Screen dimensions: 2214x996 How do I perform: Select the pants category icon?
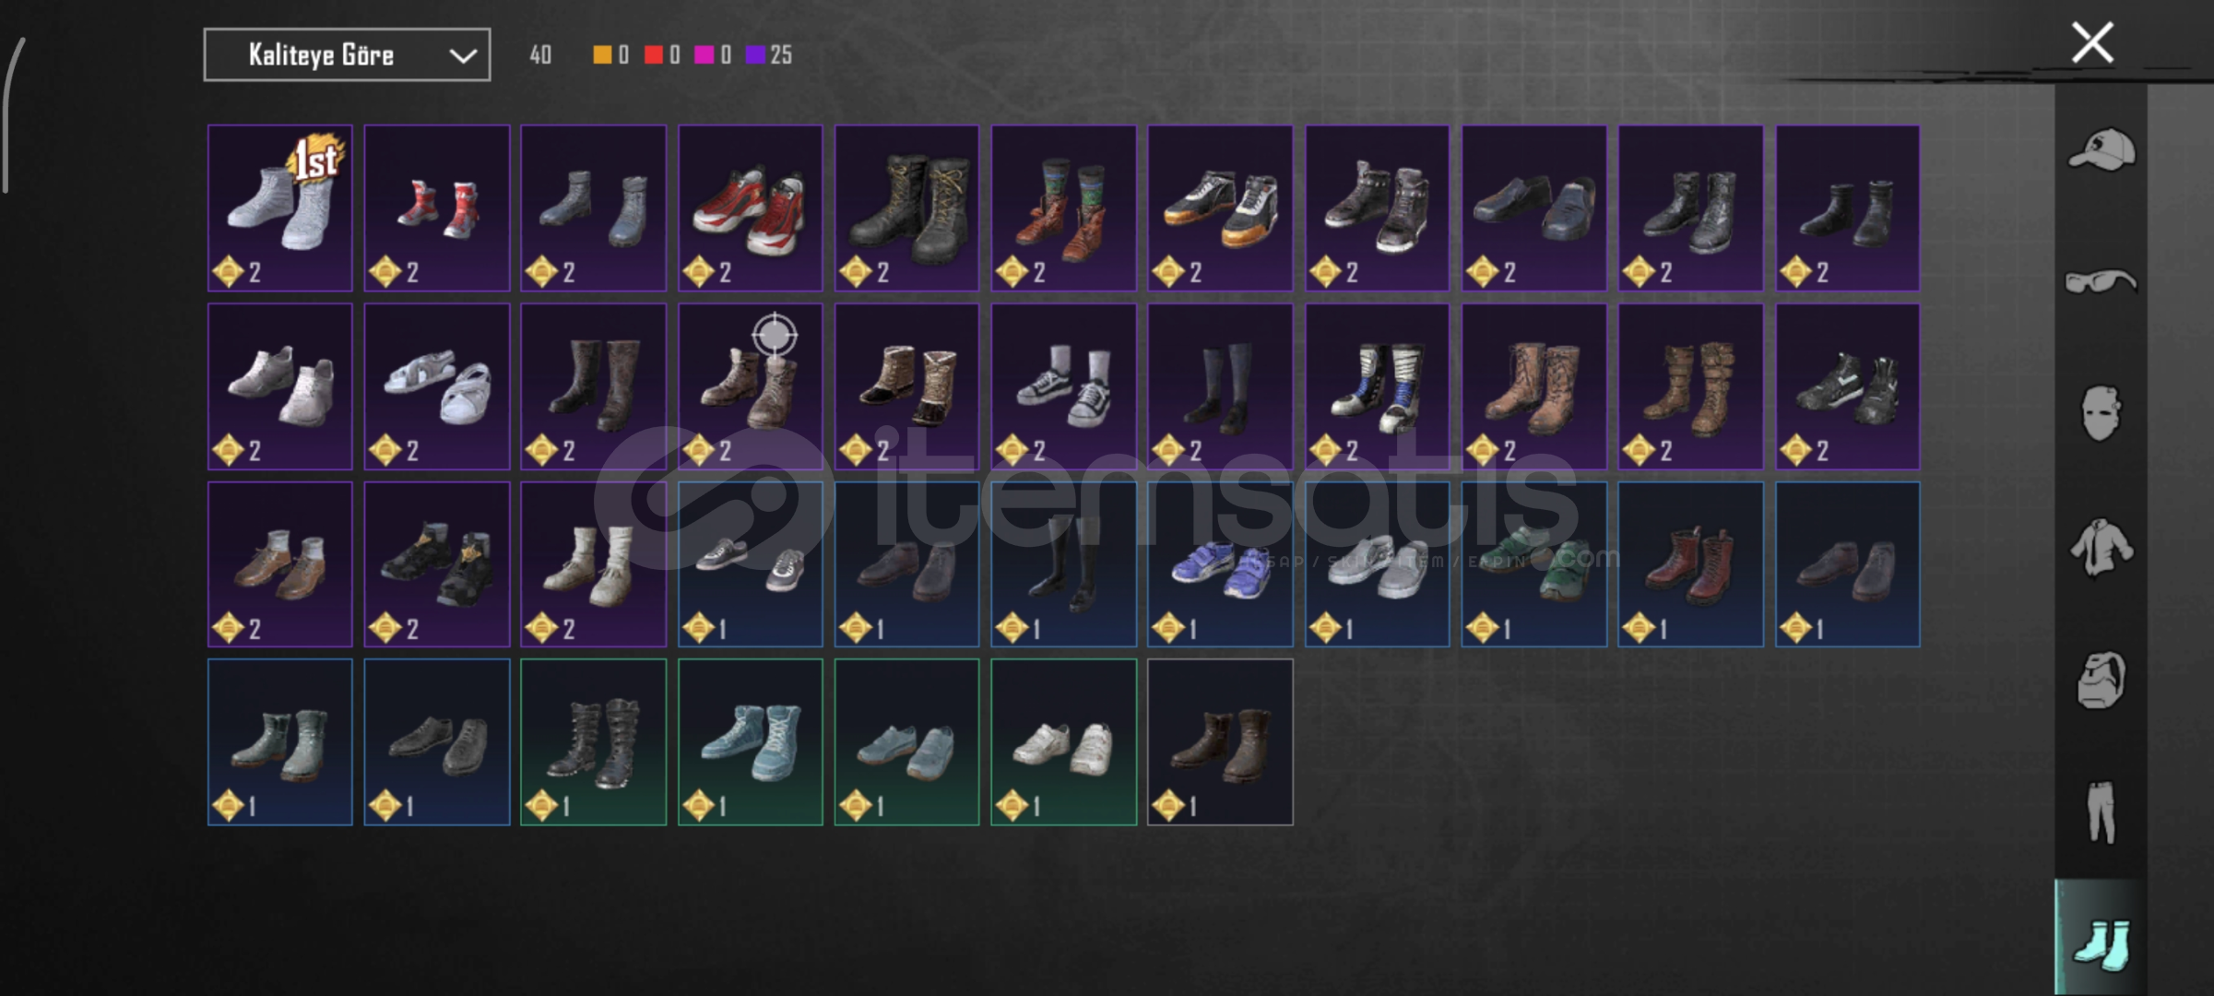click(2101, 812)
